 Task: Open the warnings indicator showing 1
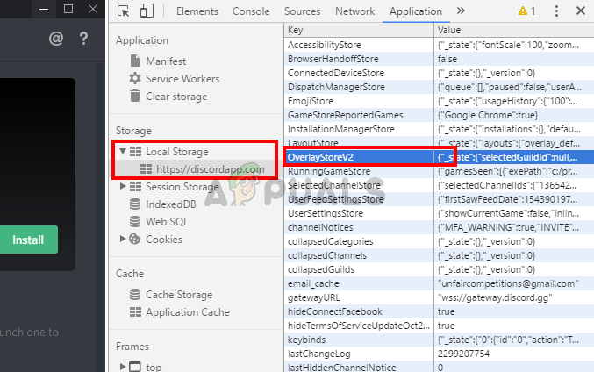pos(527,11)
